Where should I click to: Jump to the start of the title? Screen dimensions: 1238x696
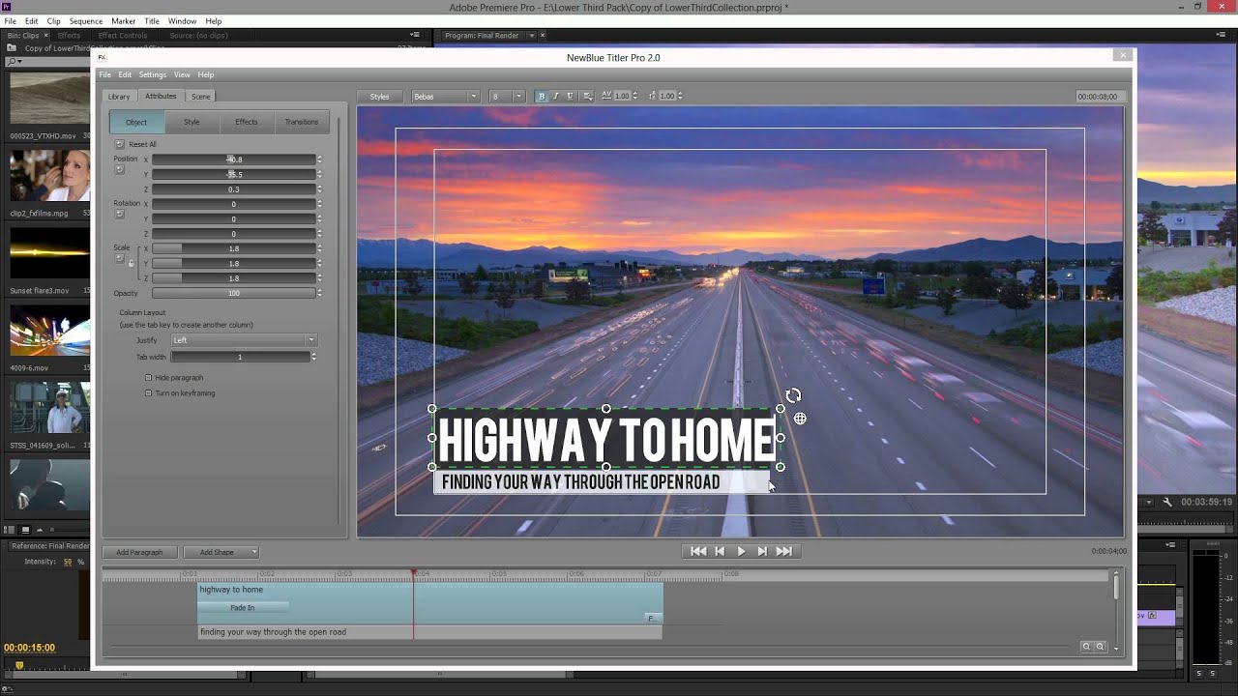pyautogui.click(x=698, y=551)
